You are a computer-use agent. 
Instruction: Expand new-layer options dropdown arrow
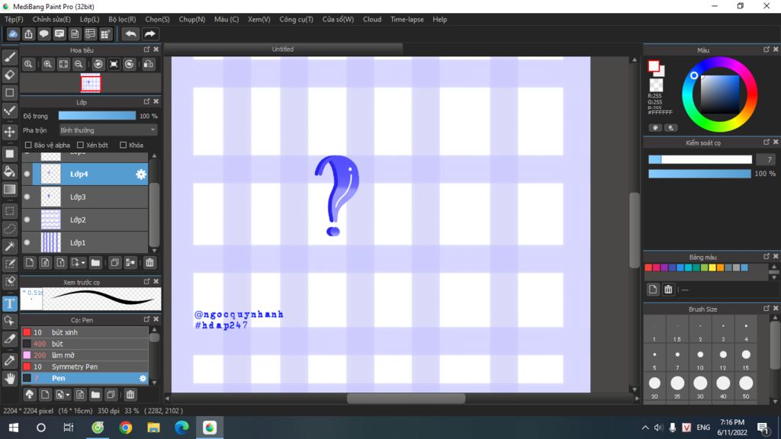pyautogui.click(x=82, y=263)
